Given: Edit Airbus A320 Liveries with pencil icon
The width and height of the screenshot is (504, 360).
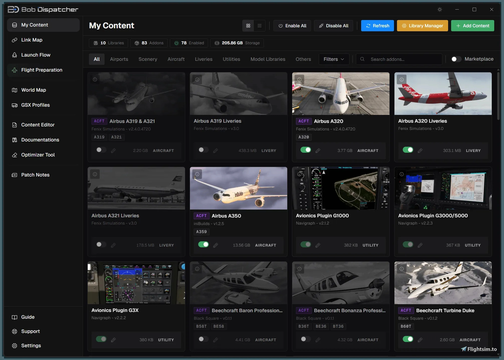Looking at the screenshot, I should click(x=420, y=150).
